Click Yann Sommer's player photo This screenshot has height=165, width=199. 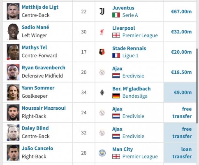(x=13, y=92)
